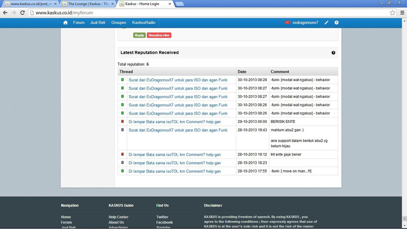Click the date 30-10-2013 08:28
407x229 pixels.
point(252,80)
